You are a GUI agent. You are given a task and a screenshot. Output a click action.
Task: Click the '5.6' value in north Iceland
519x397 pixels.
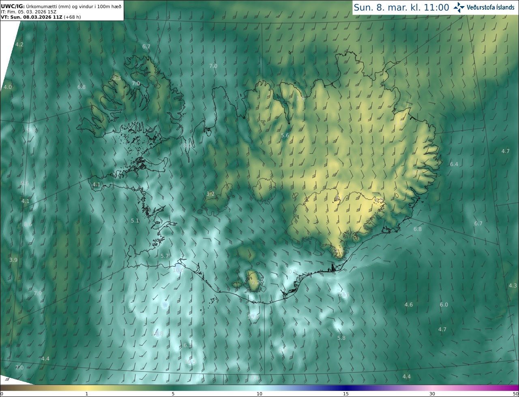point(285,136)
